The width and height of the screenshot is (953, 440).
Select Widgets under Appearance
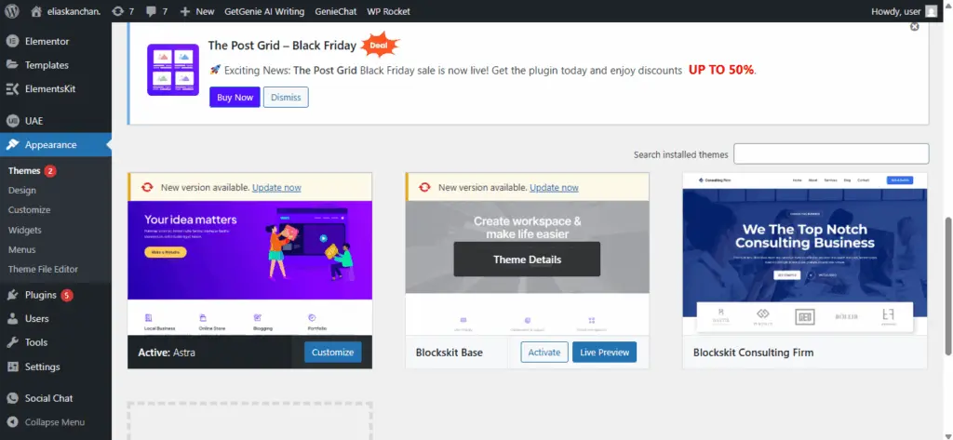click(x=24, y=230)
